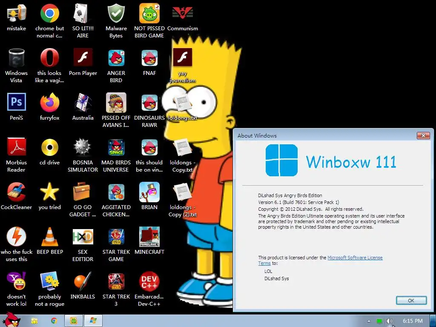Open 'BOSNIA SIMULATOR' minesweeper icon
This screenshot has width=436, height=327.
pos(83,147)
